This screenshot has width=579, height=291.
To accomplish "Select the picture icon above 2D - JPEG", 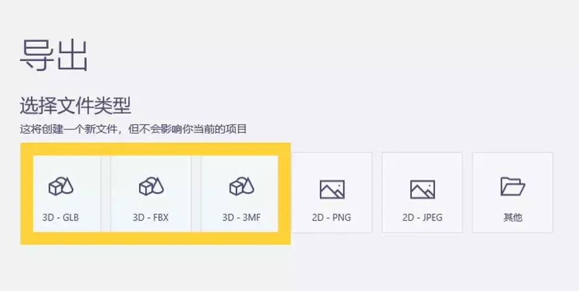I will point(422,189).
